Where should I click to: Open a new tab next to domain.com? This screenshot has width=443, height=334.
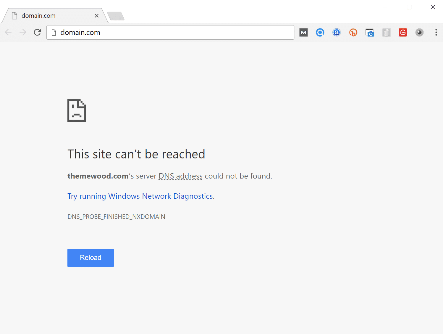(x=116, y=16)
